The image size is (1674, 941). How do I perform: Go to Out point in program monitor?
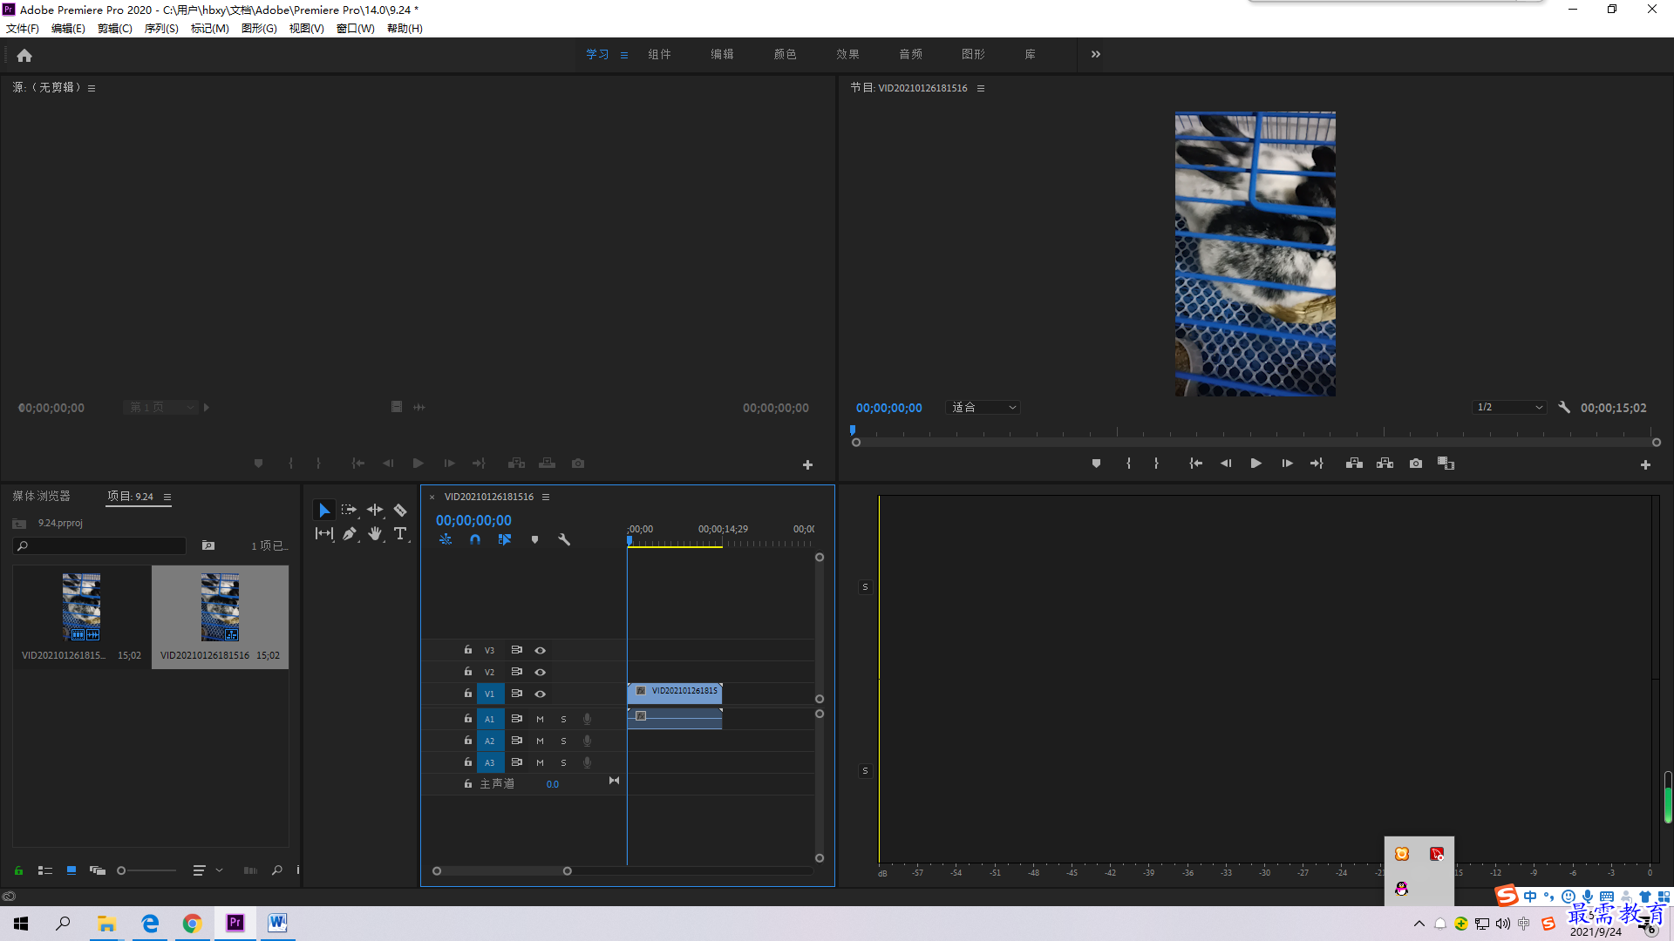(1317, 464)
